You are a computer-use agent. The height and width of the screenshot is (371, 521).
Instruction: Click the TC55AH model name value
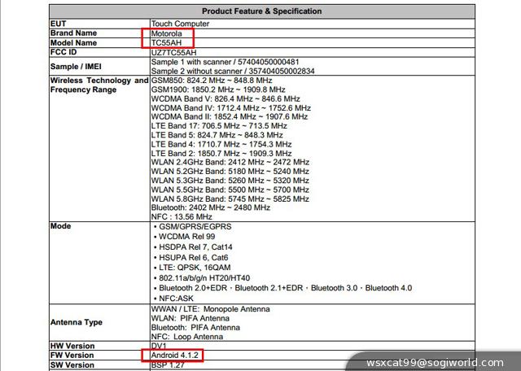tap(169, 42)
